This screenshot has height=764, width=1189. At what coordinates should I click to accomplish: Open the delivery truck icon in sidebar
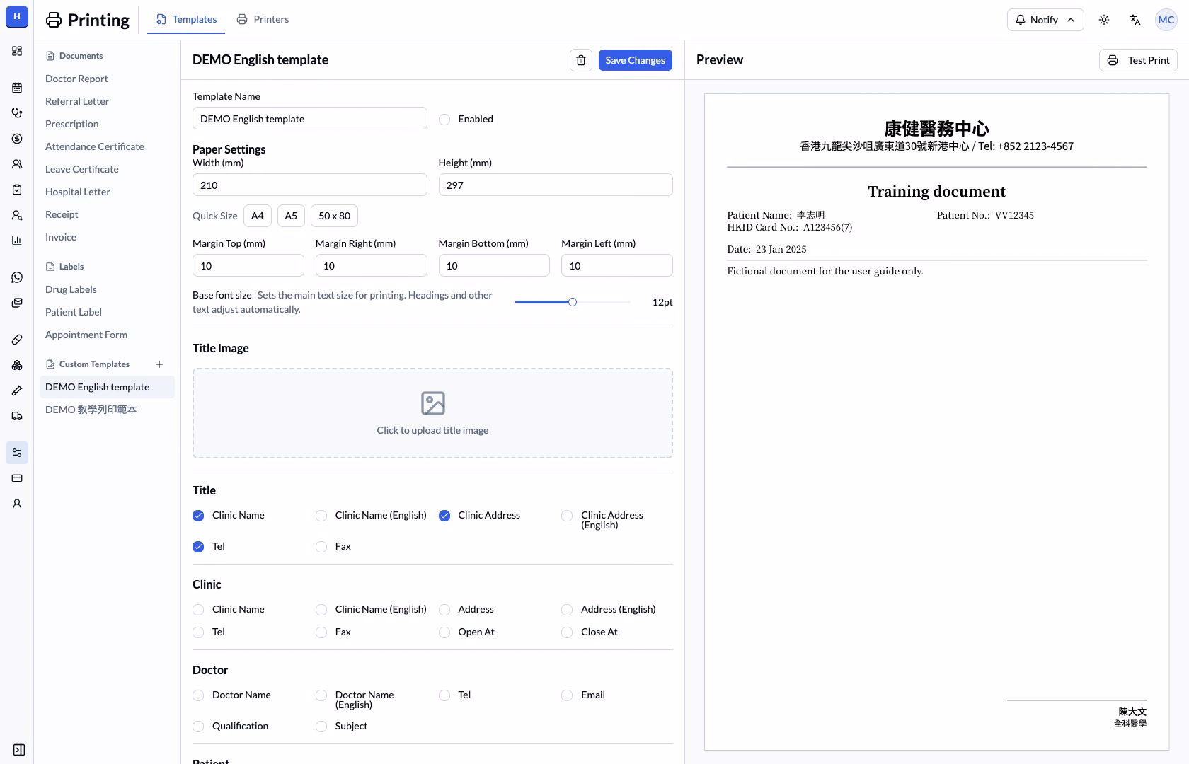point(17,416)
